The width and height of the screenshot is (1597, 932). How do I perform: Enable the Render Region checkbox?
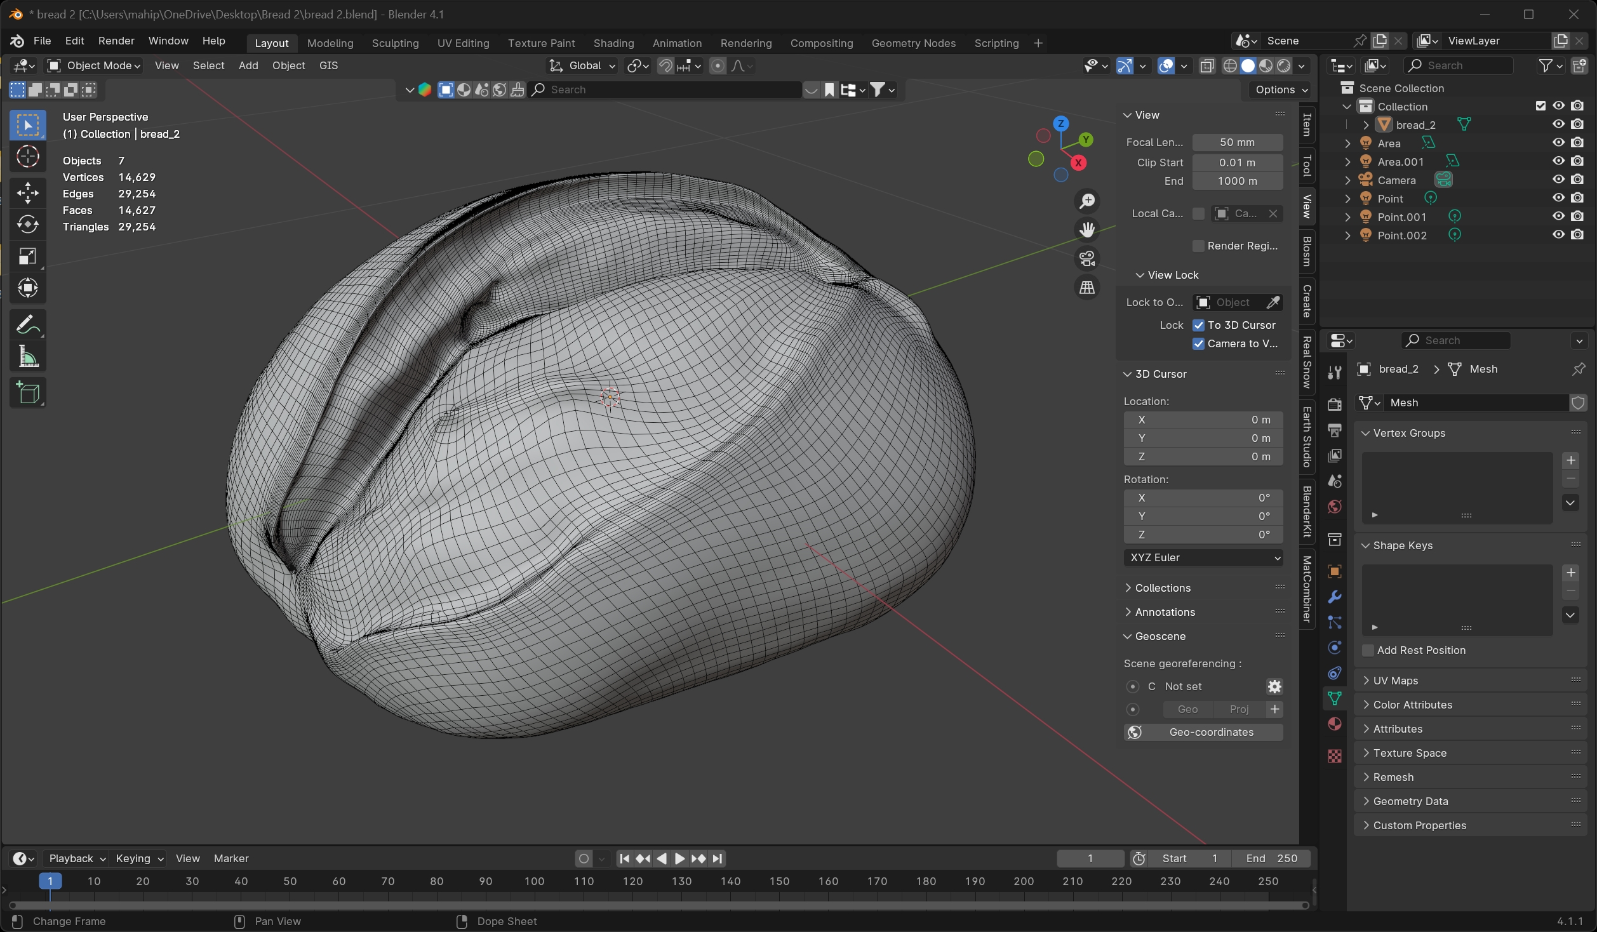coord(1198,246)
